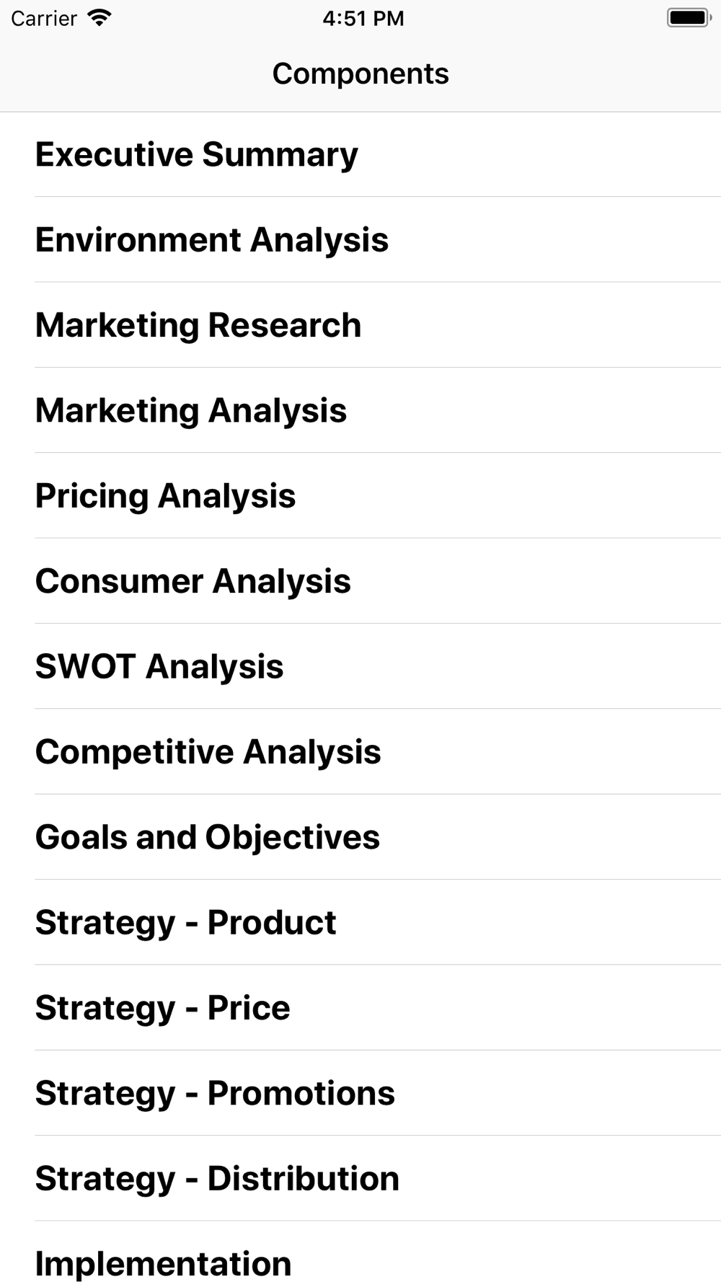Open the Executive Summary item

point(360,154)
